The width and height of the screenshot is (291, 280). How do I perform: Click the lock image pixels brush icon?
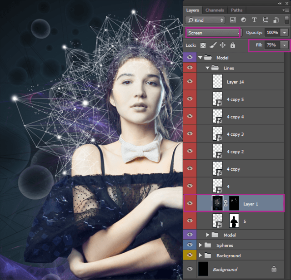213,45
